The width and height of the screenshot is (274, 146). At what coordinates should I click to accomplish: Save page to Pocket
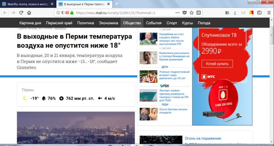coord(185,13)
